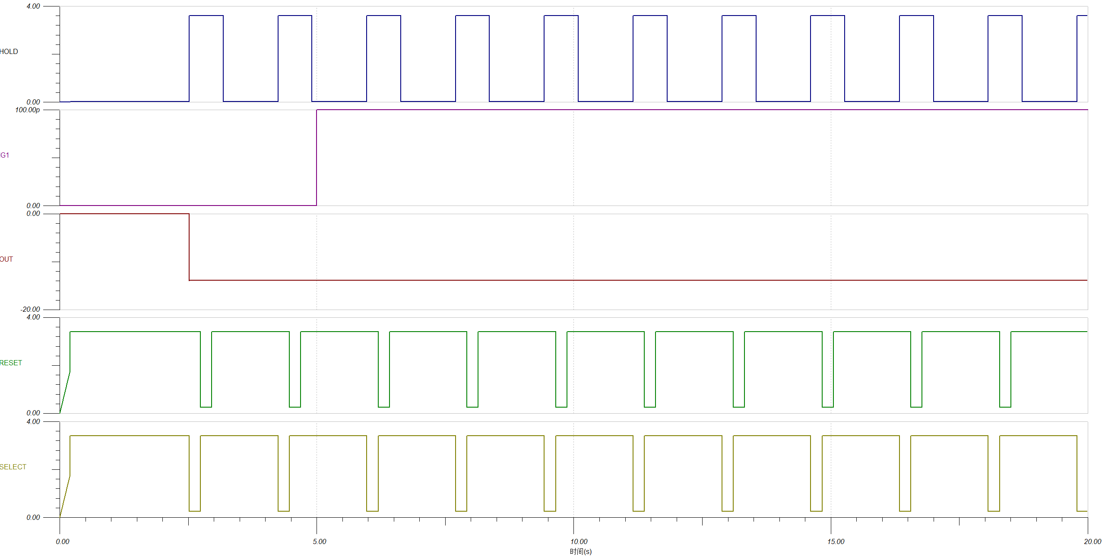Click the 4.00 y-axis value of SELECT
The height and width of the screenshot is (557, 1102).
(33, 421)
